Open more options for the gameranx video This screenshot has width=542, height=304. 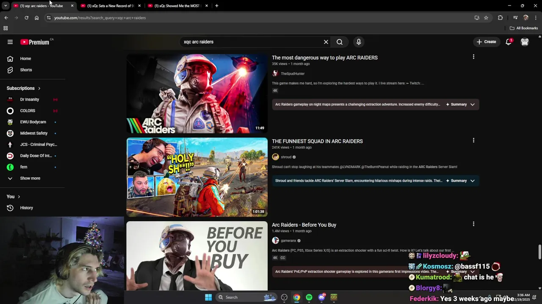pos(473,224)
